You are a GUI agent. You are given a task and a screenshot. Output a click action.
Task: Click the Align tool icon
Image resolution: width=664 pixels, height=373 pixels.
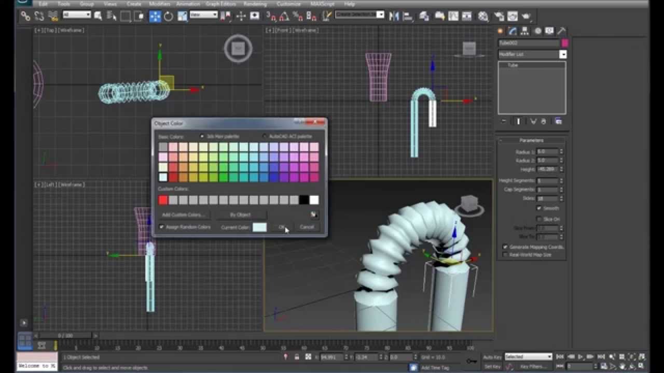(x=408, y=16)
